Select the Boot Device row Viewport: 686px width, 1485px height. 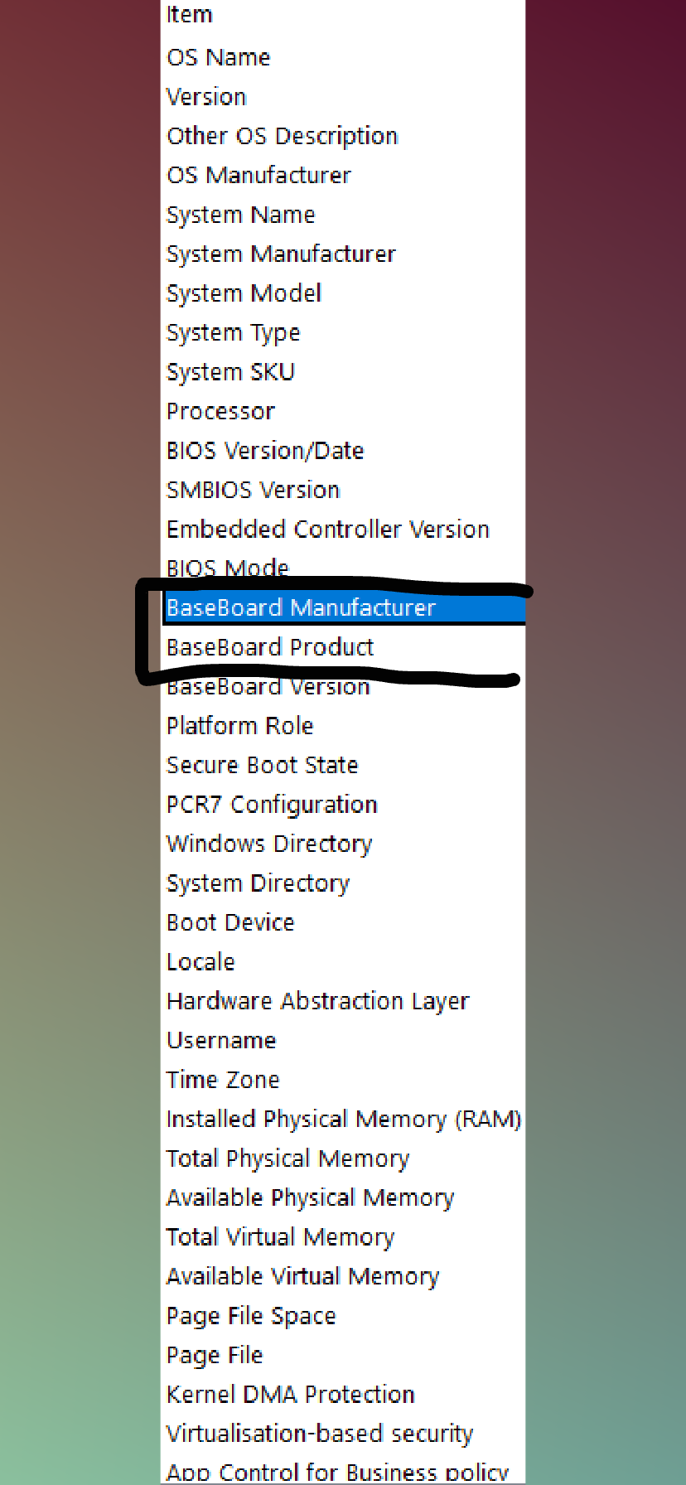click(x=342, y=922)
